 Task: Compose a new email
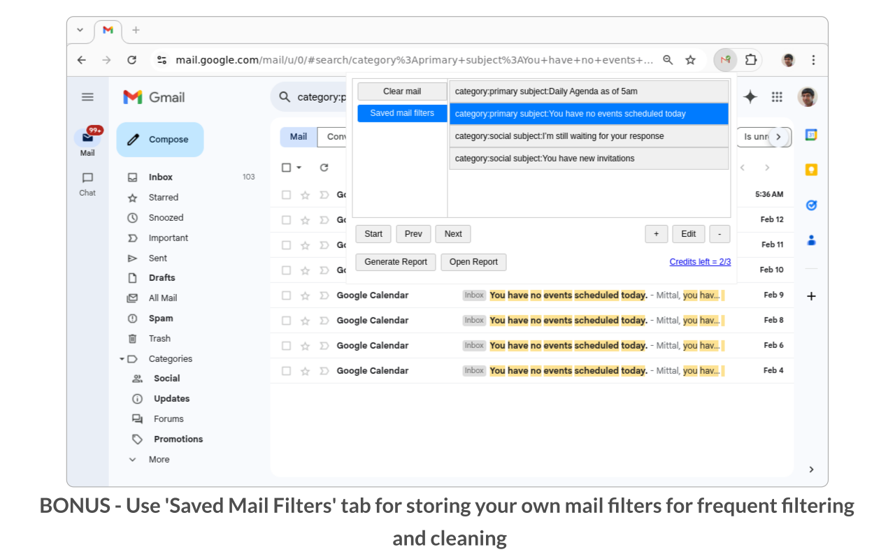pos(160,140)
